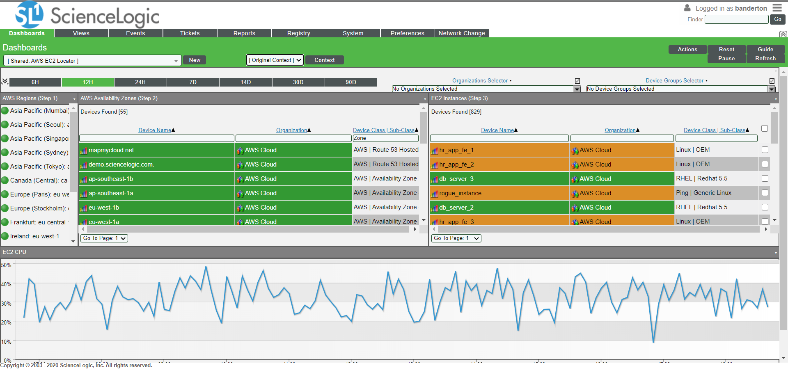Open graph icon for db_server_3 instance
The height and width of the screenshot is (370, 788).
pyautogui.click(x=435, y=179)
